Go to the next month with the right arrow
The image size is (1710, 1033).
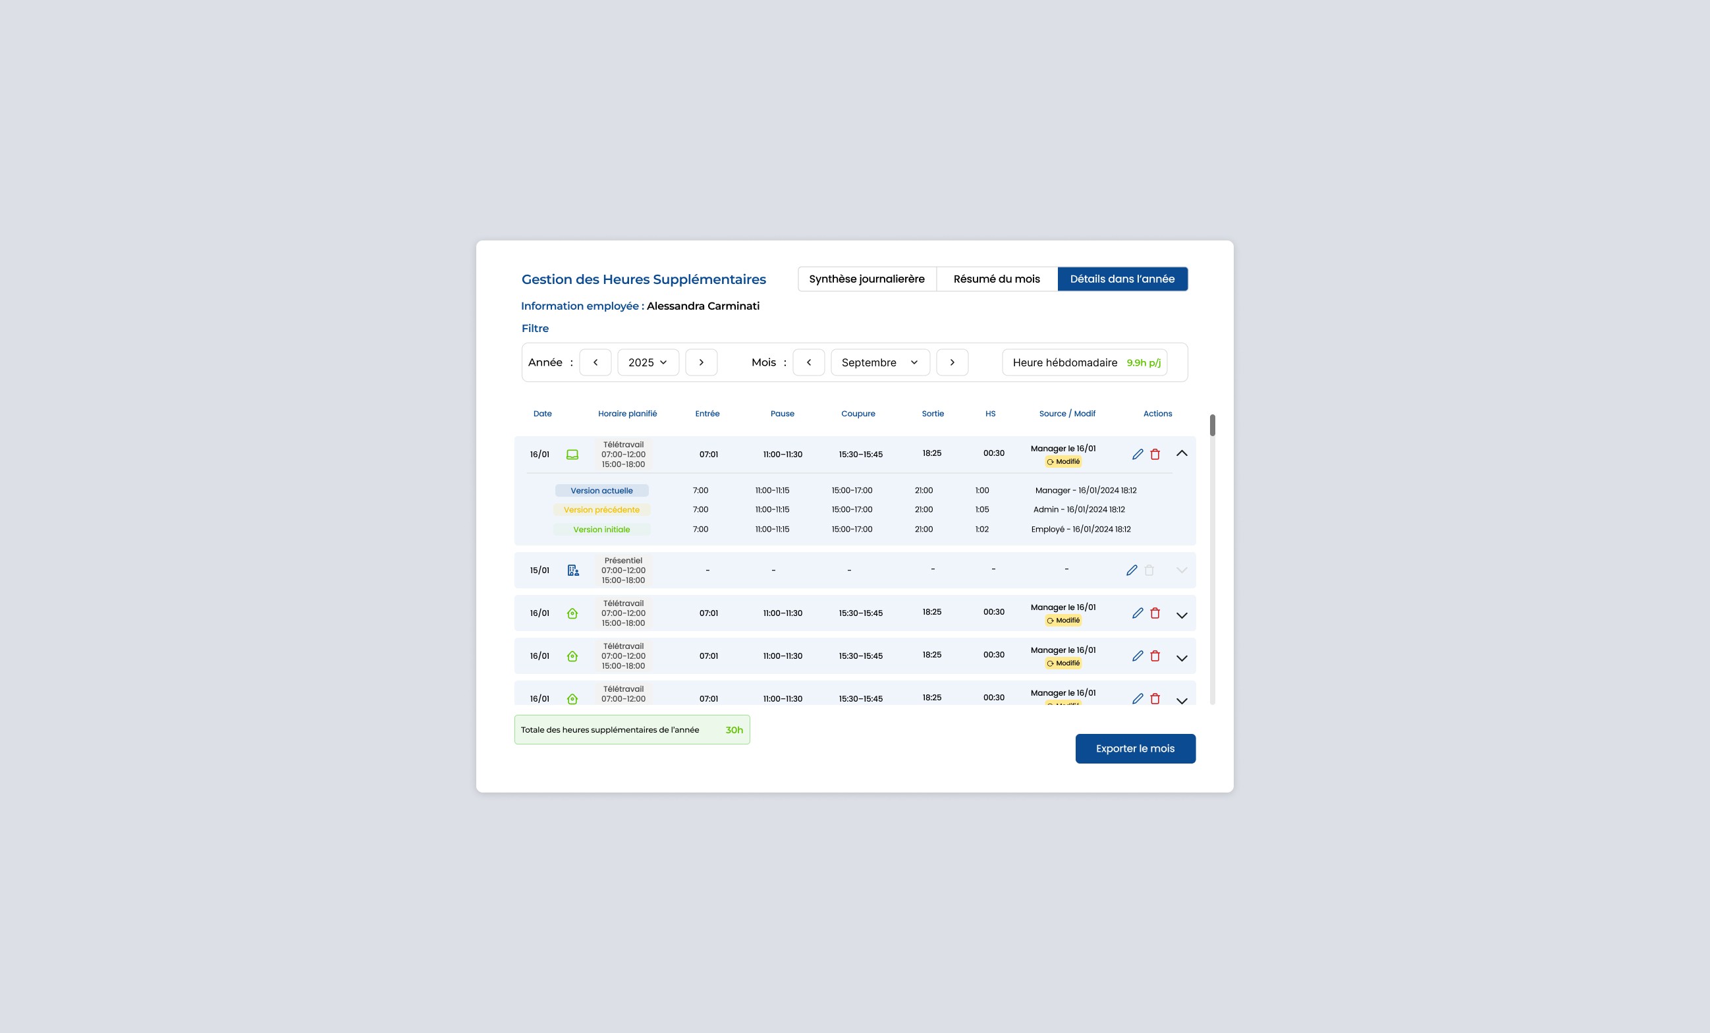tap(951, 362)
